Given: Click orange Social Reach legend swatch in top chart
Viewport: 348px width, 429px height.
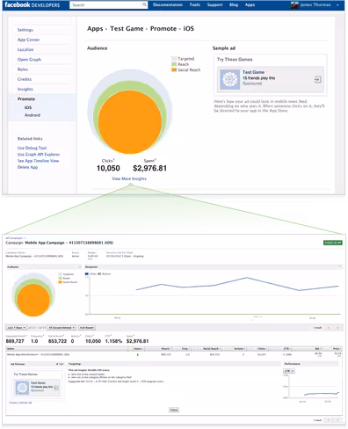Looking at the screenshot, I should coord(174,69).
